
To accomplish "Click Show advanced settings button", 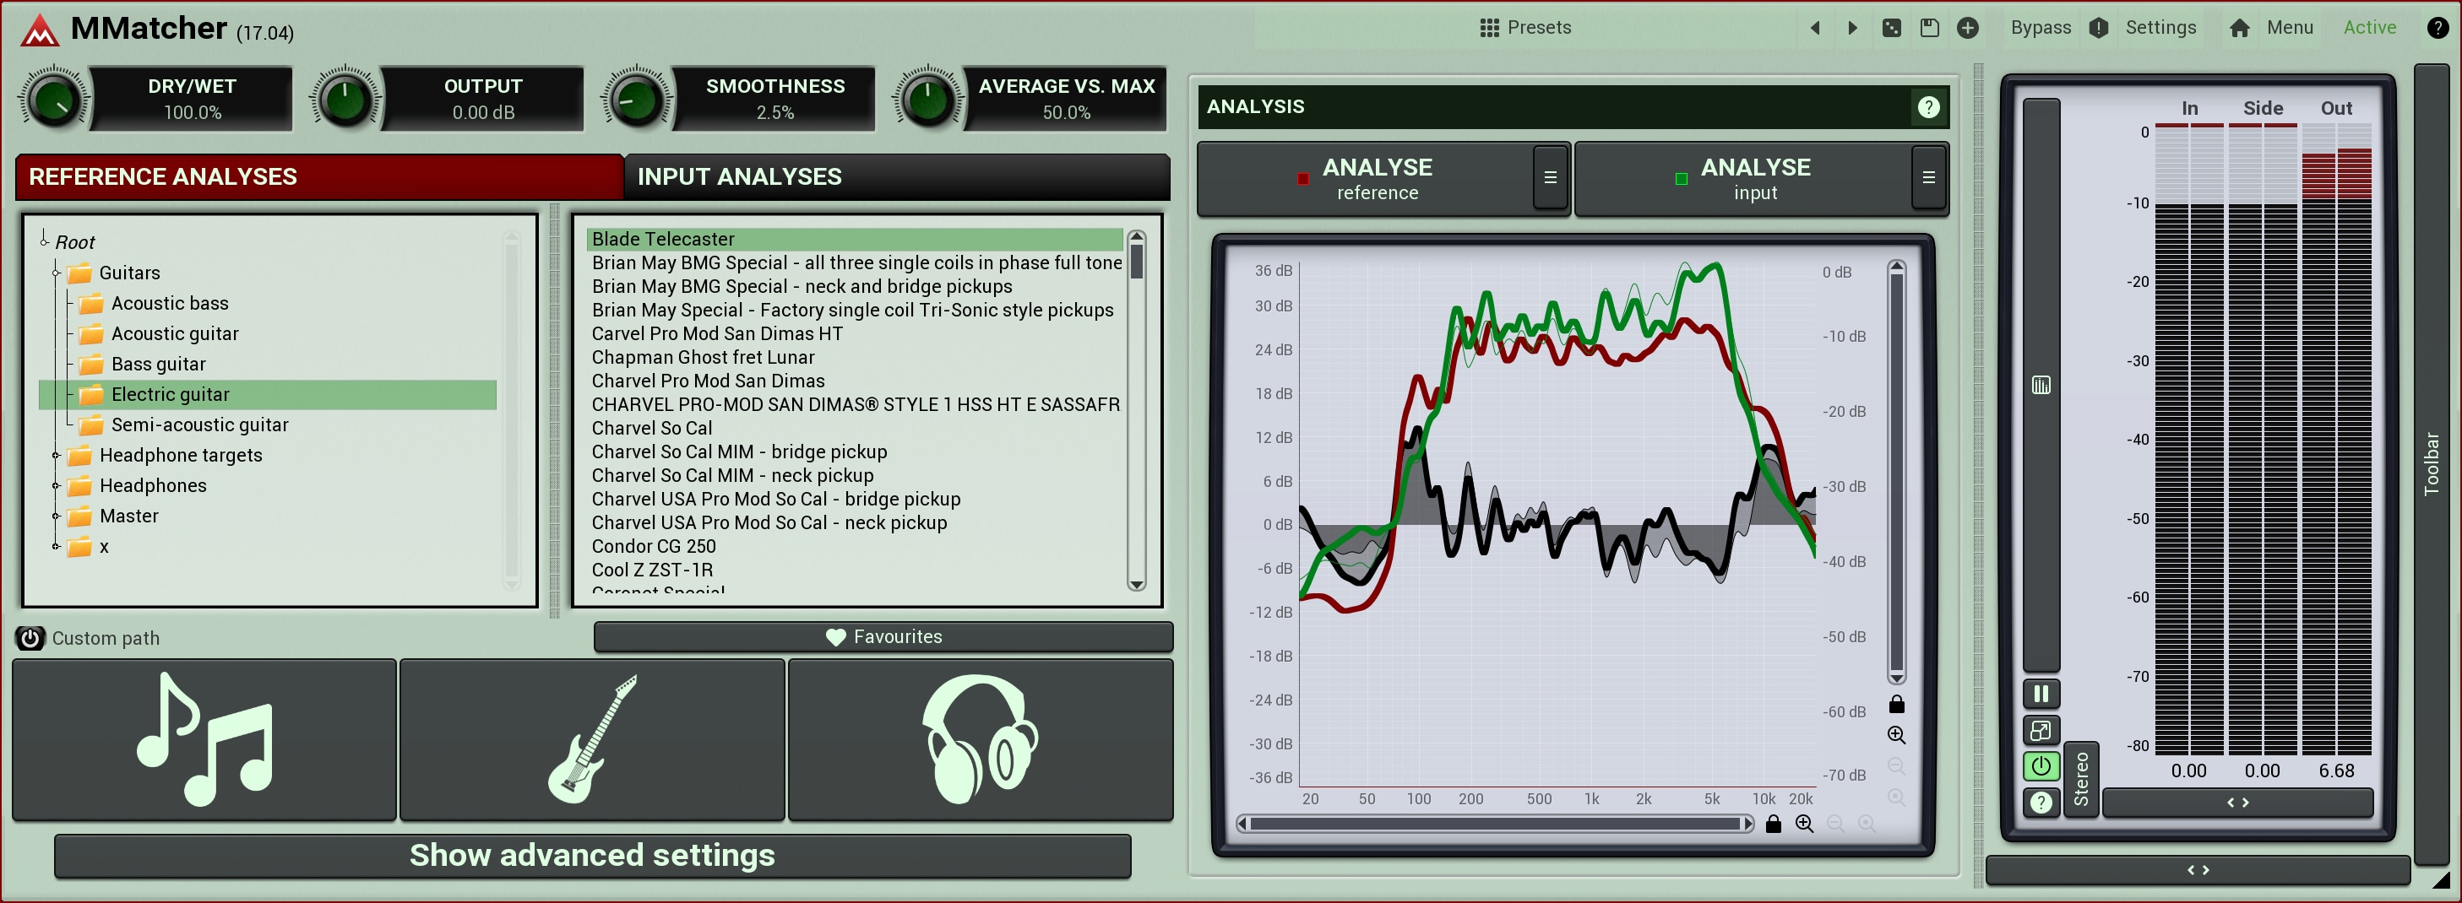I will (x=591, y=855).
